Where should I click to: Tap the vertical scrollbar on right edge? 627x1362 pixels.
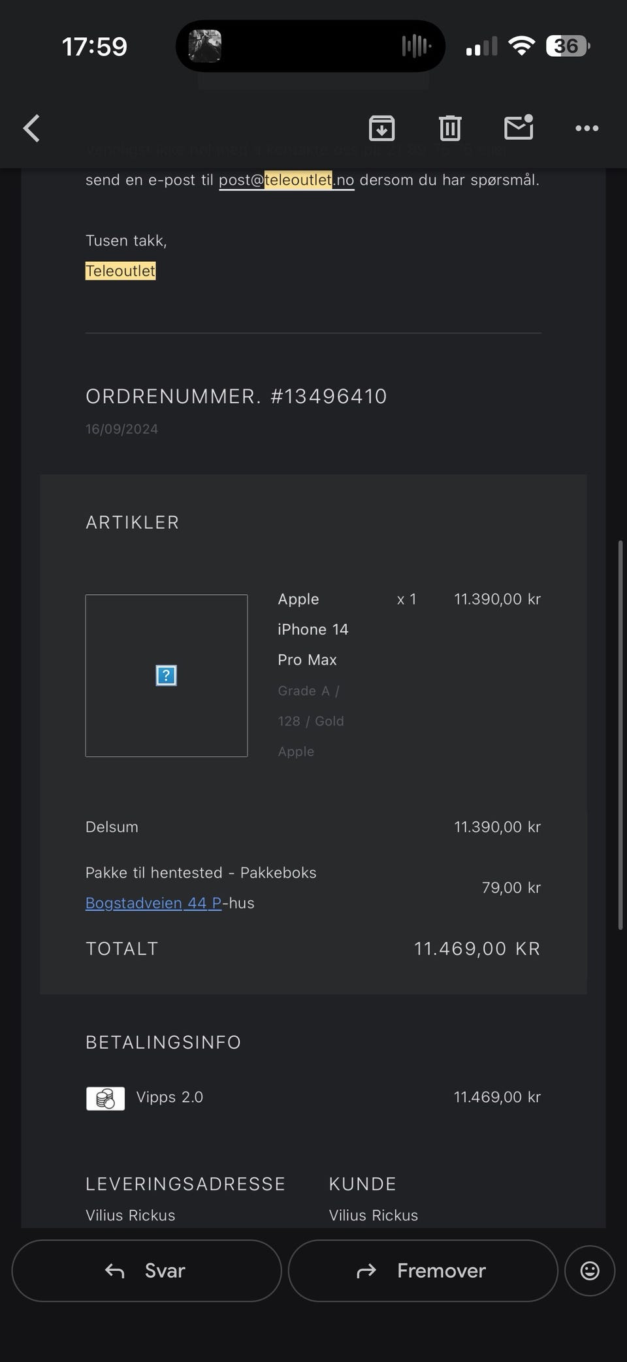(x=620, y=735)
